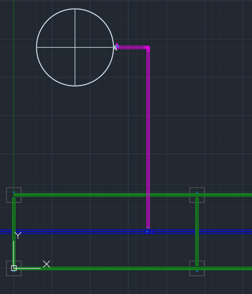The height and width of the screenshot is (294, 252).
Task: Select the right green vertical member
Action: 197,232
